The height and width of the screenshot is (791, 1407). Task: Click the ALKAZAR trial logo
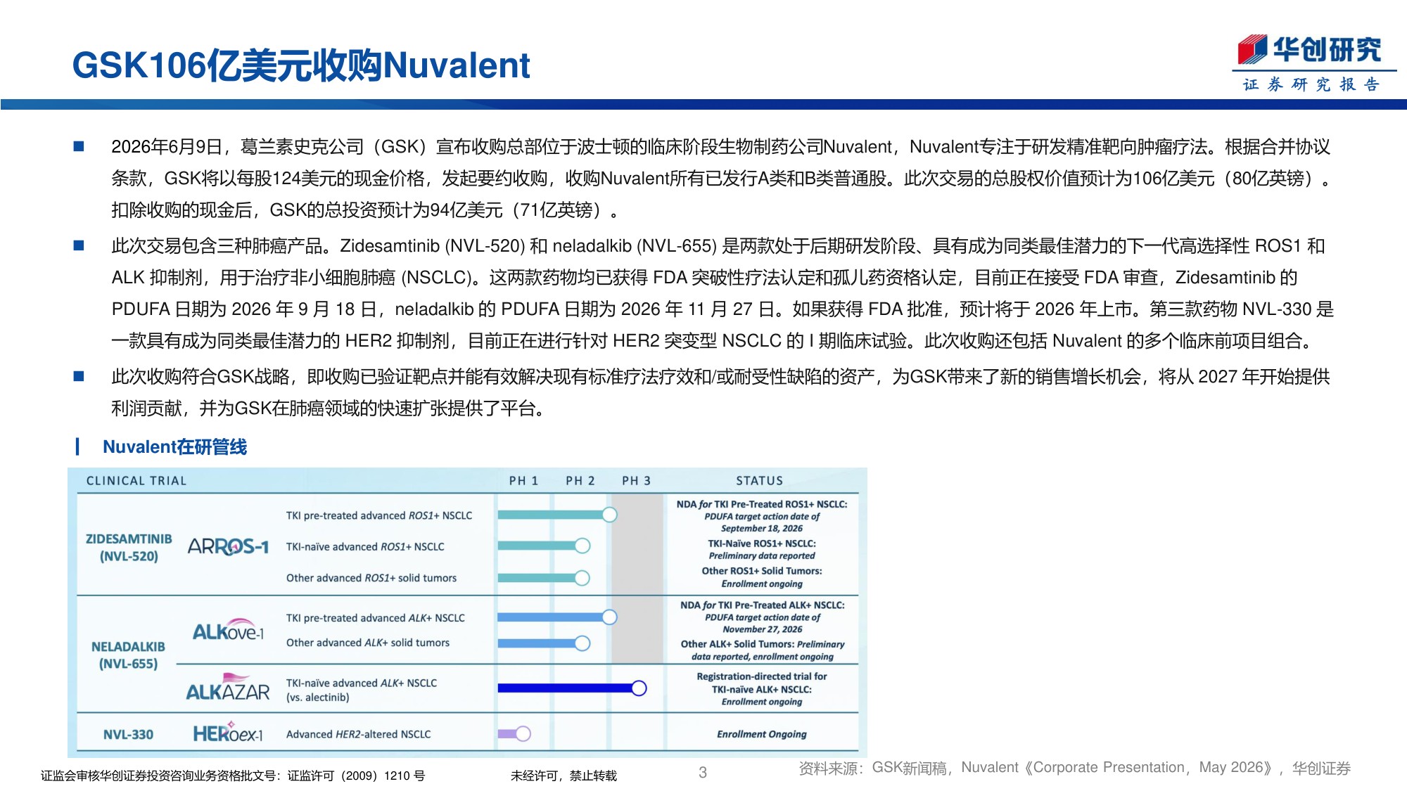pyautogui.click(x=228, y=688)
